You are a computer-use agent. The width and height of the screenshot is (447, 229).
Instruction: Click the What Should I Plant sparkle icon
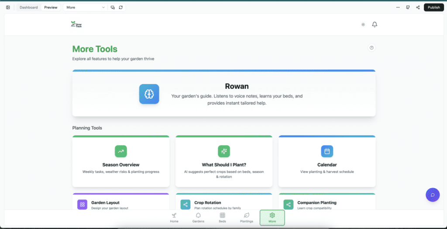pos(224,152)
